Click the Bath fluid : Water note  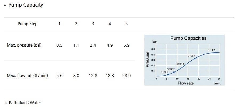[23, 103]
